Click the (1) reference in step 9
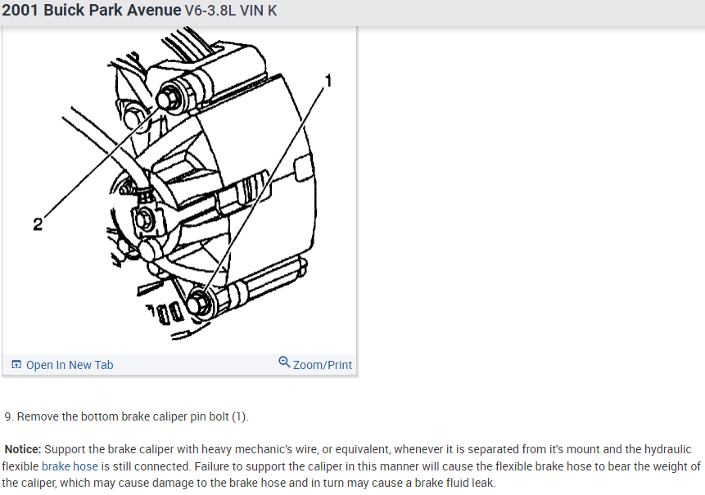705x495 pixels. (x=238, y=416)
